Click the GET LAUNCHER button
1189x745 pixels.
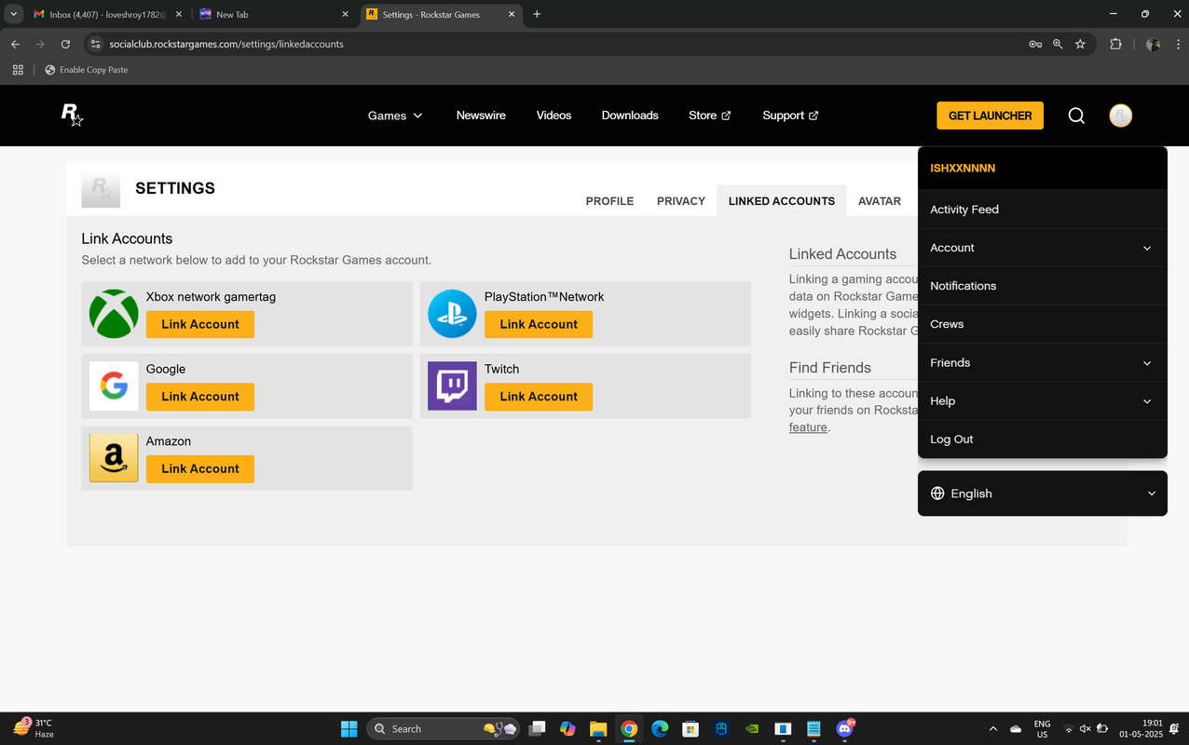pyautogui.click(x=990, y=115)
